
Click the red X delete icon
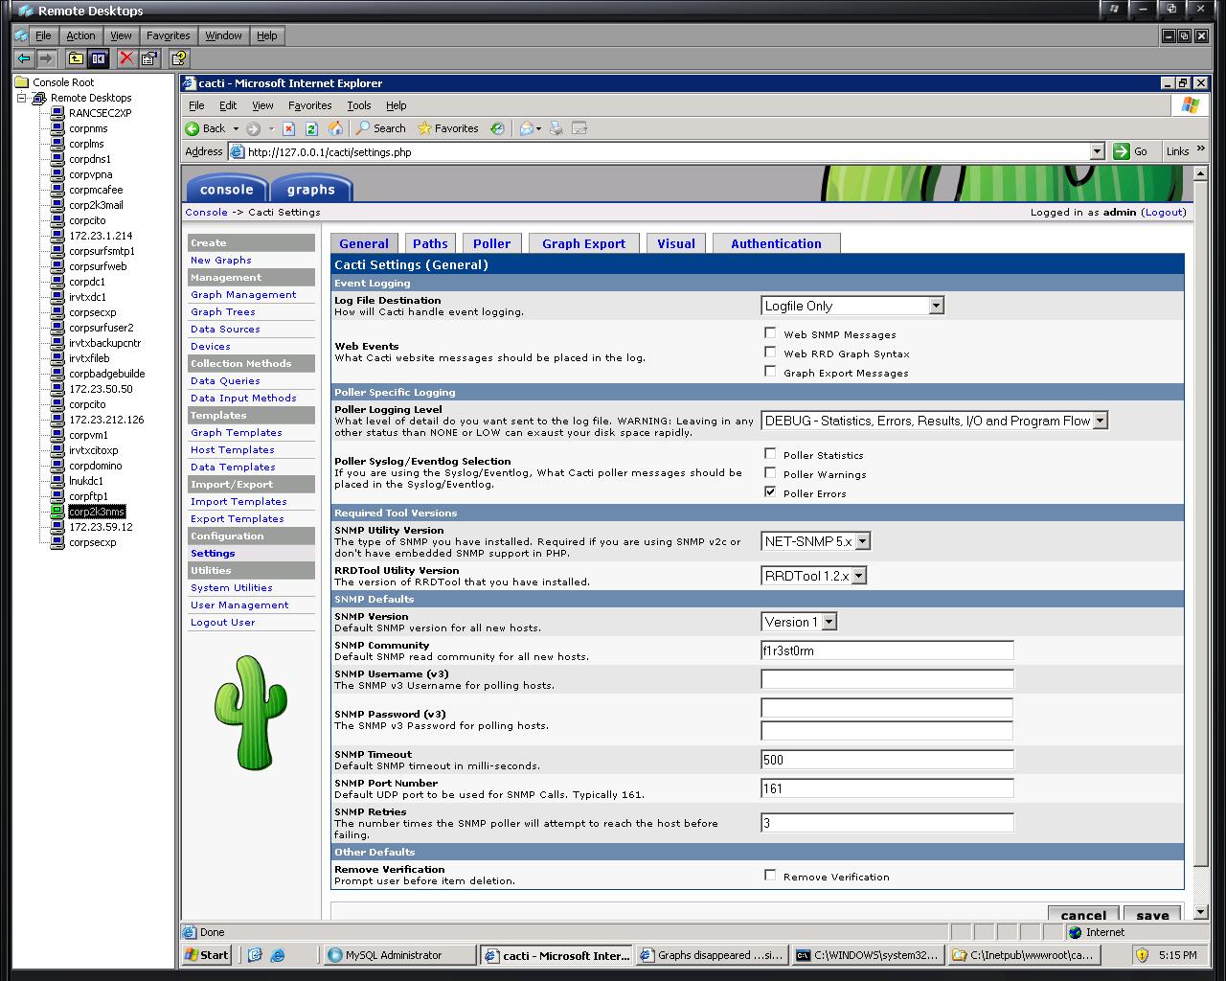coord(126,58)
